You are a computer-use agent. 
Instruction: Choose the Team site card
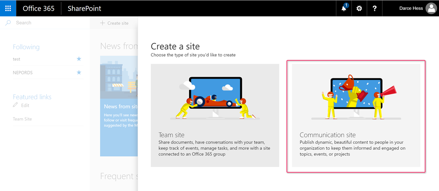point(215,116)
